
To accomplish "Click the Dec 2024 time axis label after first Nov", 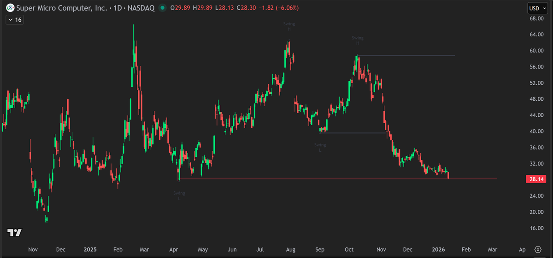I will [61, 250].
